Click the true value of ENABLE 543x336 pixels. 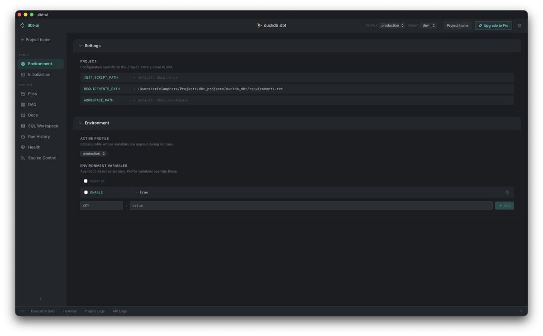[144, 192]
